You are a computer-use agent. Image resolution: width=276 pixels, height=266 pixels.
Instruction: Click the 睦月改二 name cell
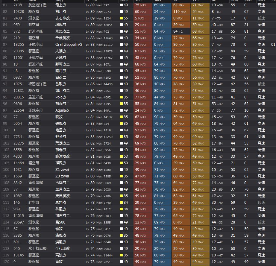(x=63, y=71)
